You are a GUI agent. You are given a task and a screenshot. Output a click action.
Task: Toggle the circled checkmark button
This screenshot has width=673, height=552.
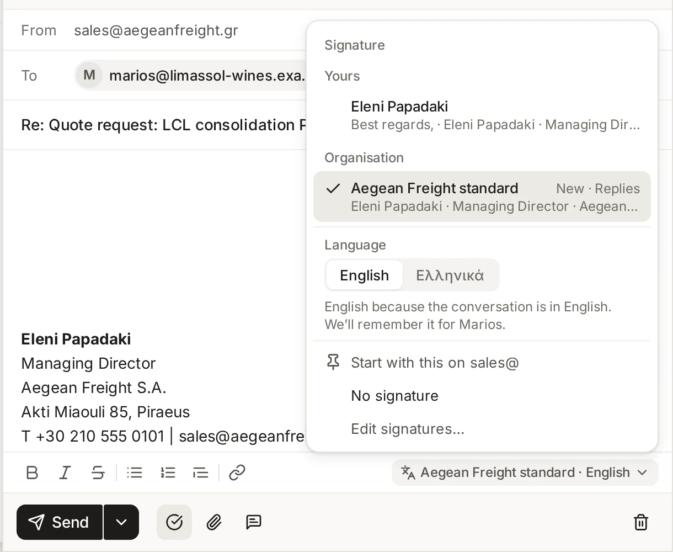(174, 522)
